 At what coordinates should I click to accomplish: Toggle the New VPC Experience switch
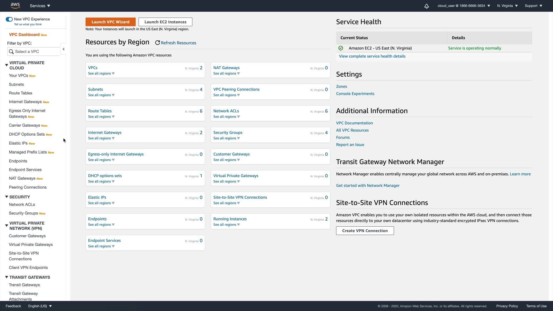coord(9,19)
